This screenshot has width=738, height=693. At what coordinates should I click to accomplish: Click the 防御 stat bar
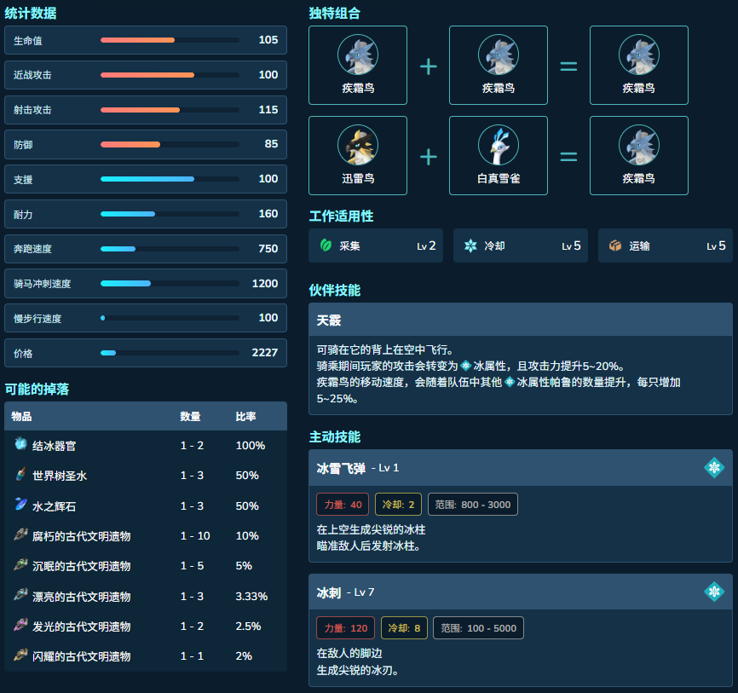(x=170, y=144)
